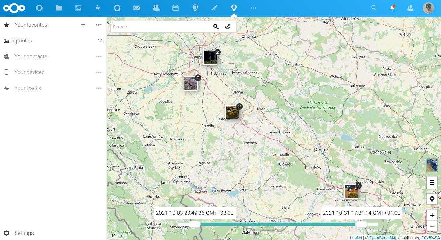Expand more apps ellipsis in top bar
The width and height of the screenshot is (441, 240).
point(253,8)
